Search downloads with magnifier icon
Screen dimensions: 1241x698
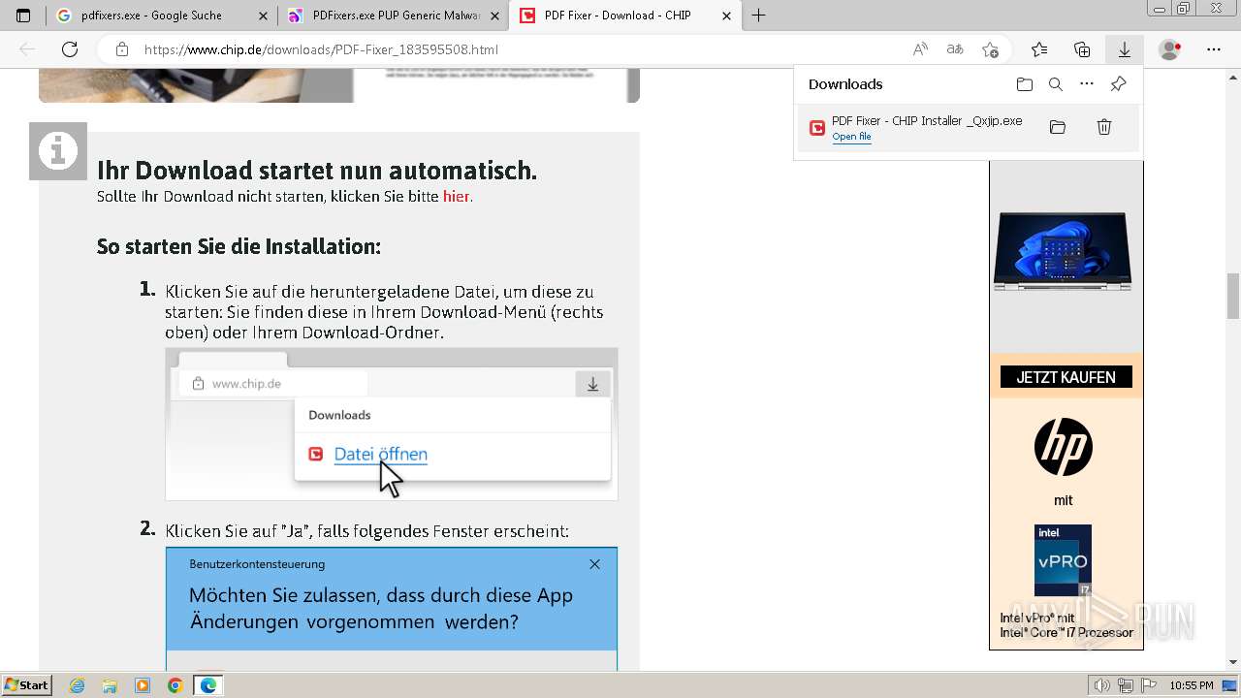[x=1056, y=84]
